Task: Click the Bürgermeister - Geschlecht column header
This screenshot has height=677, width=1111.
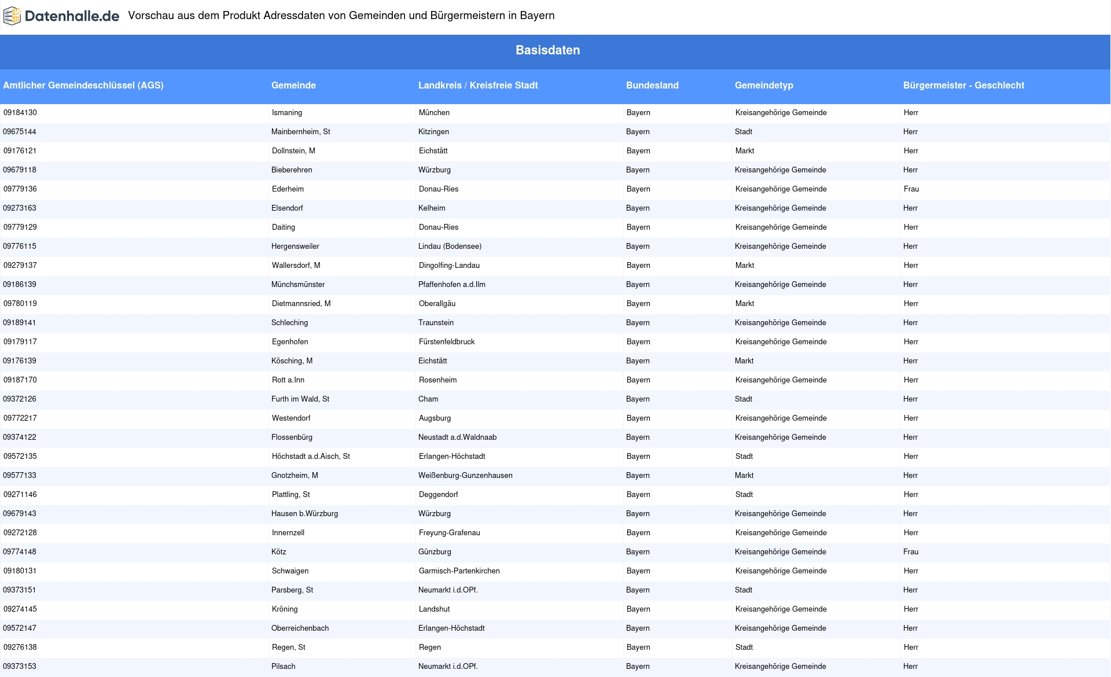Action: pos(963,85)
